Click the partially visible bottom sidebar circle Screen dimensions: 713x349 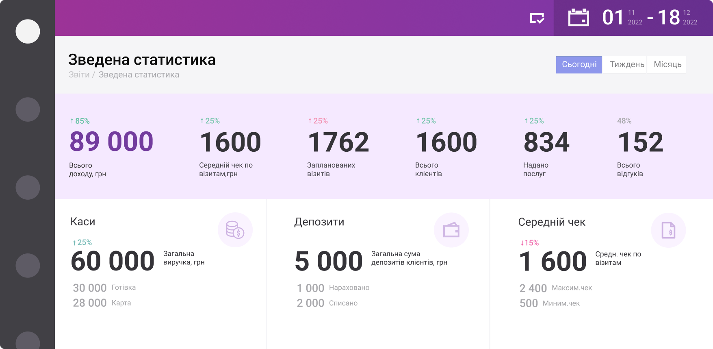tap(28, 341)
